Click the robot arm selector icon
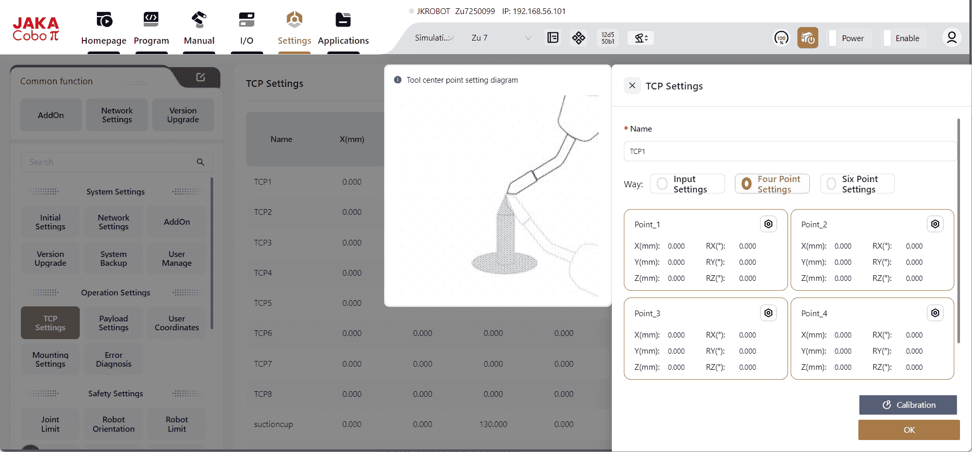The height and width of the screenshot is (452, 972). click(641, 38)
